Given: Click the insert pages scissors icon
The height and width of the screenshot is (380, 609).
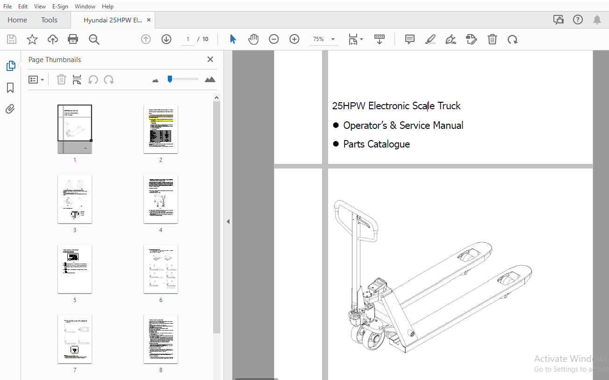Looking at the screenshot, I should (77, 79).
